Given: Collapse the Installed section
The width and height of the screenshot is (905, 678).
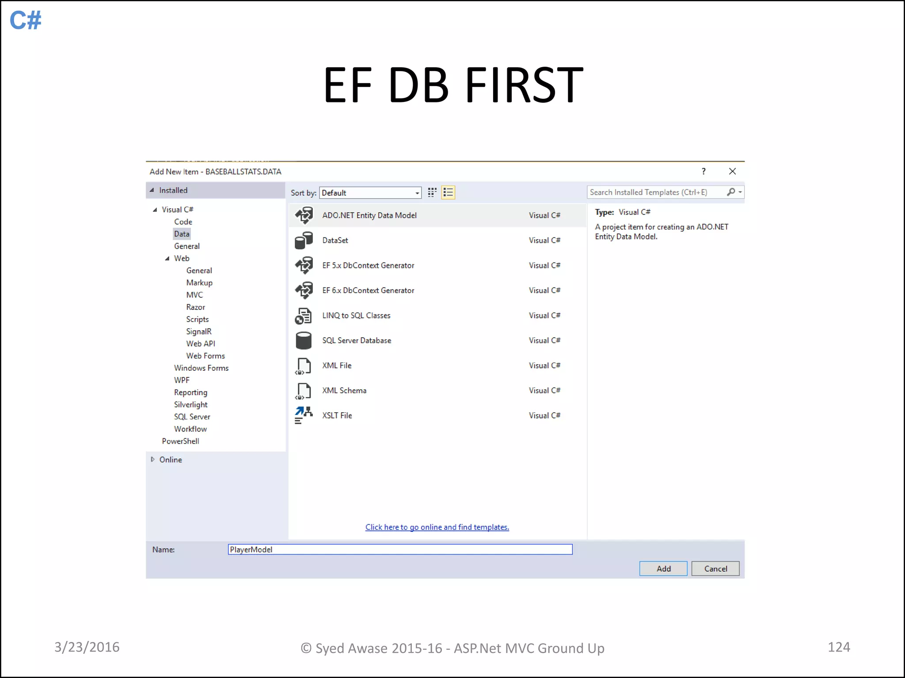Looking at the screenshot, I should click(x=152, y=190).
